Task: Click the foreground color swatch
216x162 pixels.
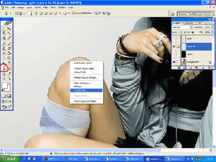Action: pyautogui.click(x=4, y=86)
